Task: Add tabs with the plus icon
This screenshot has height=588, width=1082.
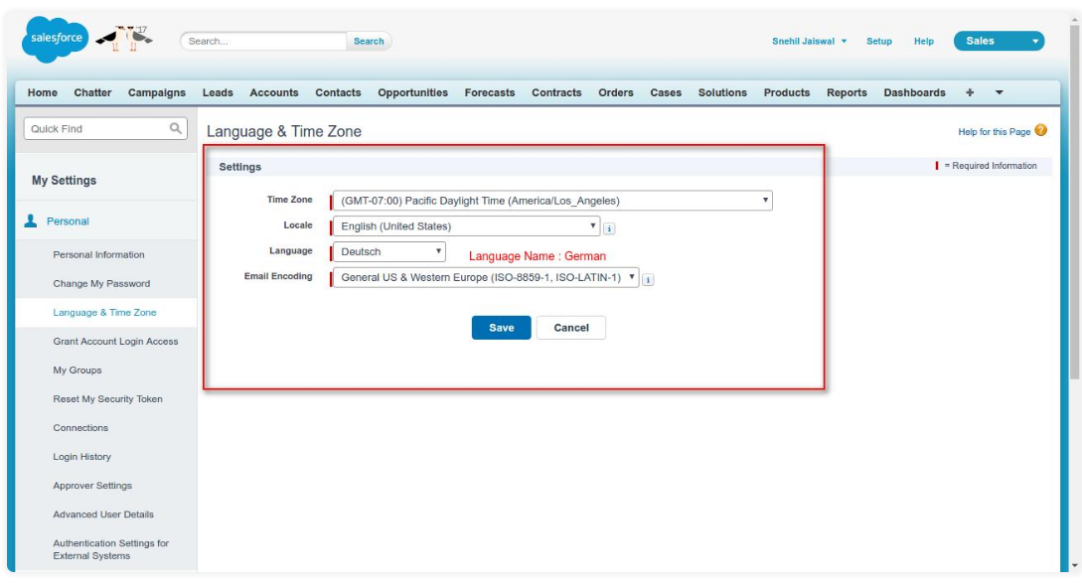Action: pos(970,92)
